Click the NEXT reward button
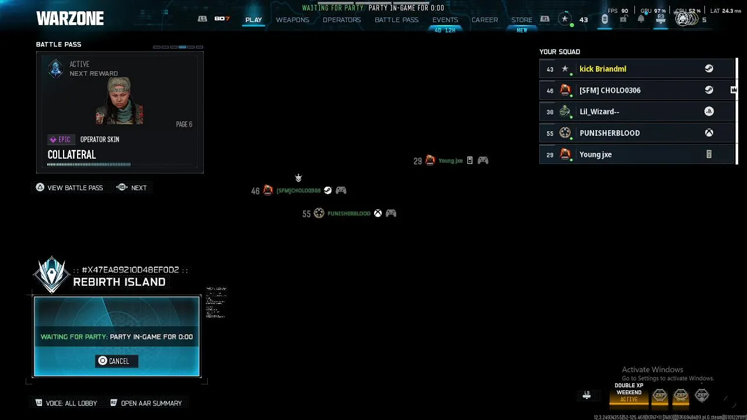 click(x=132, y=187)
